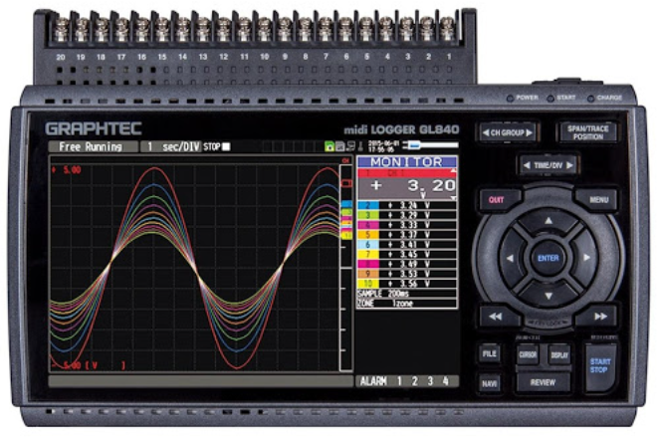658x443 pixels.
Task: Select the MONITOR panel header
Action: (x=406, y=161)
